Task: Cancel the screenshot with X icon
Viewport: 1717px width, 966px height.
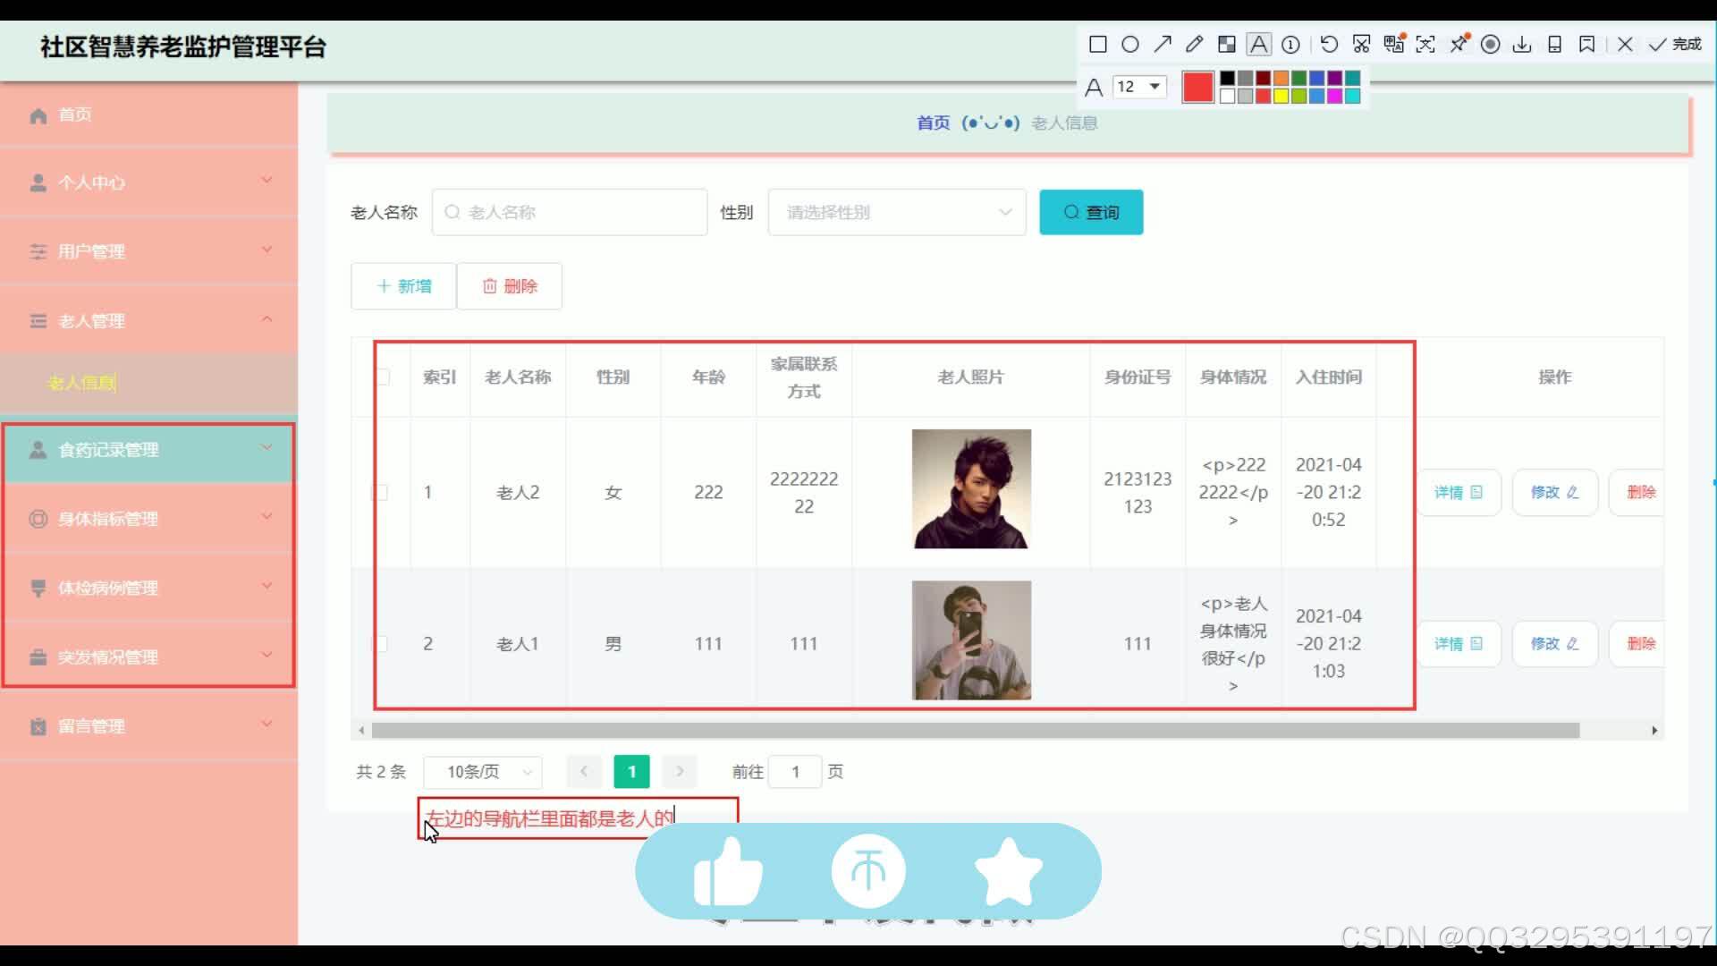Action: (x=1626, y=44)
